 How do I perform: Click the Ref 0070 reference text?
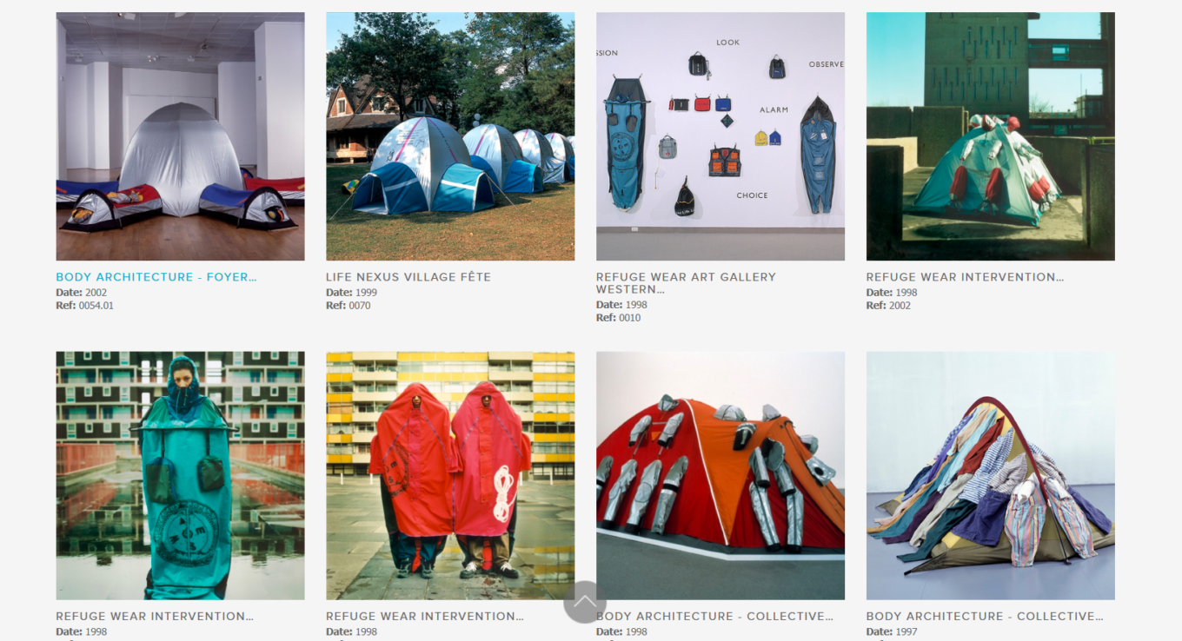coord(349,306)
